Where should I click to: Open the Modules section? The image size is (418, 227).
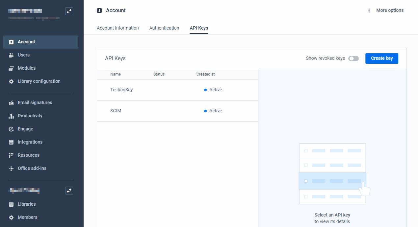[27, 68]
